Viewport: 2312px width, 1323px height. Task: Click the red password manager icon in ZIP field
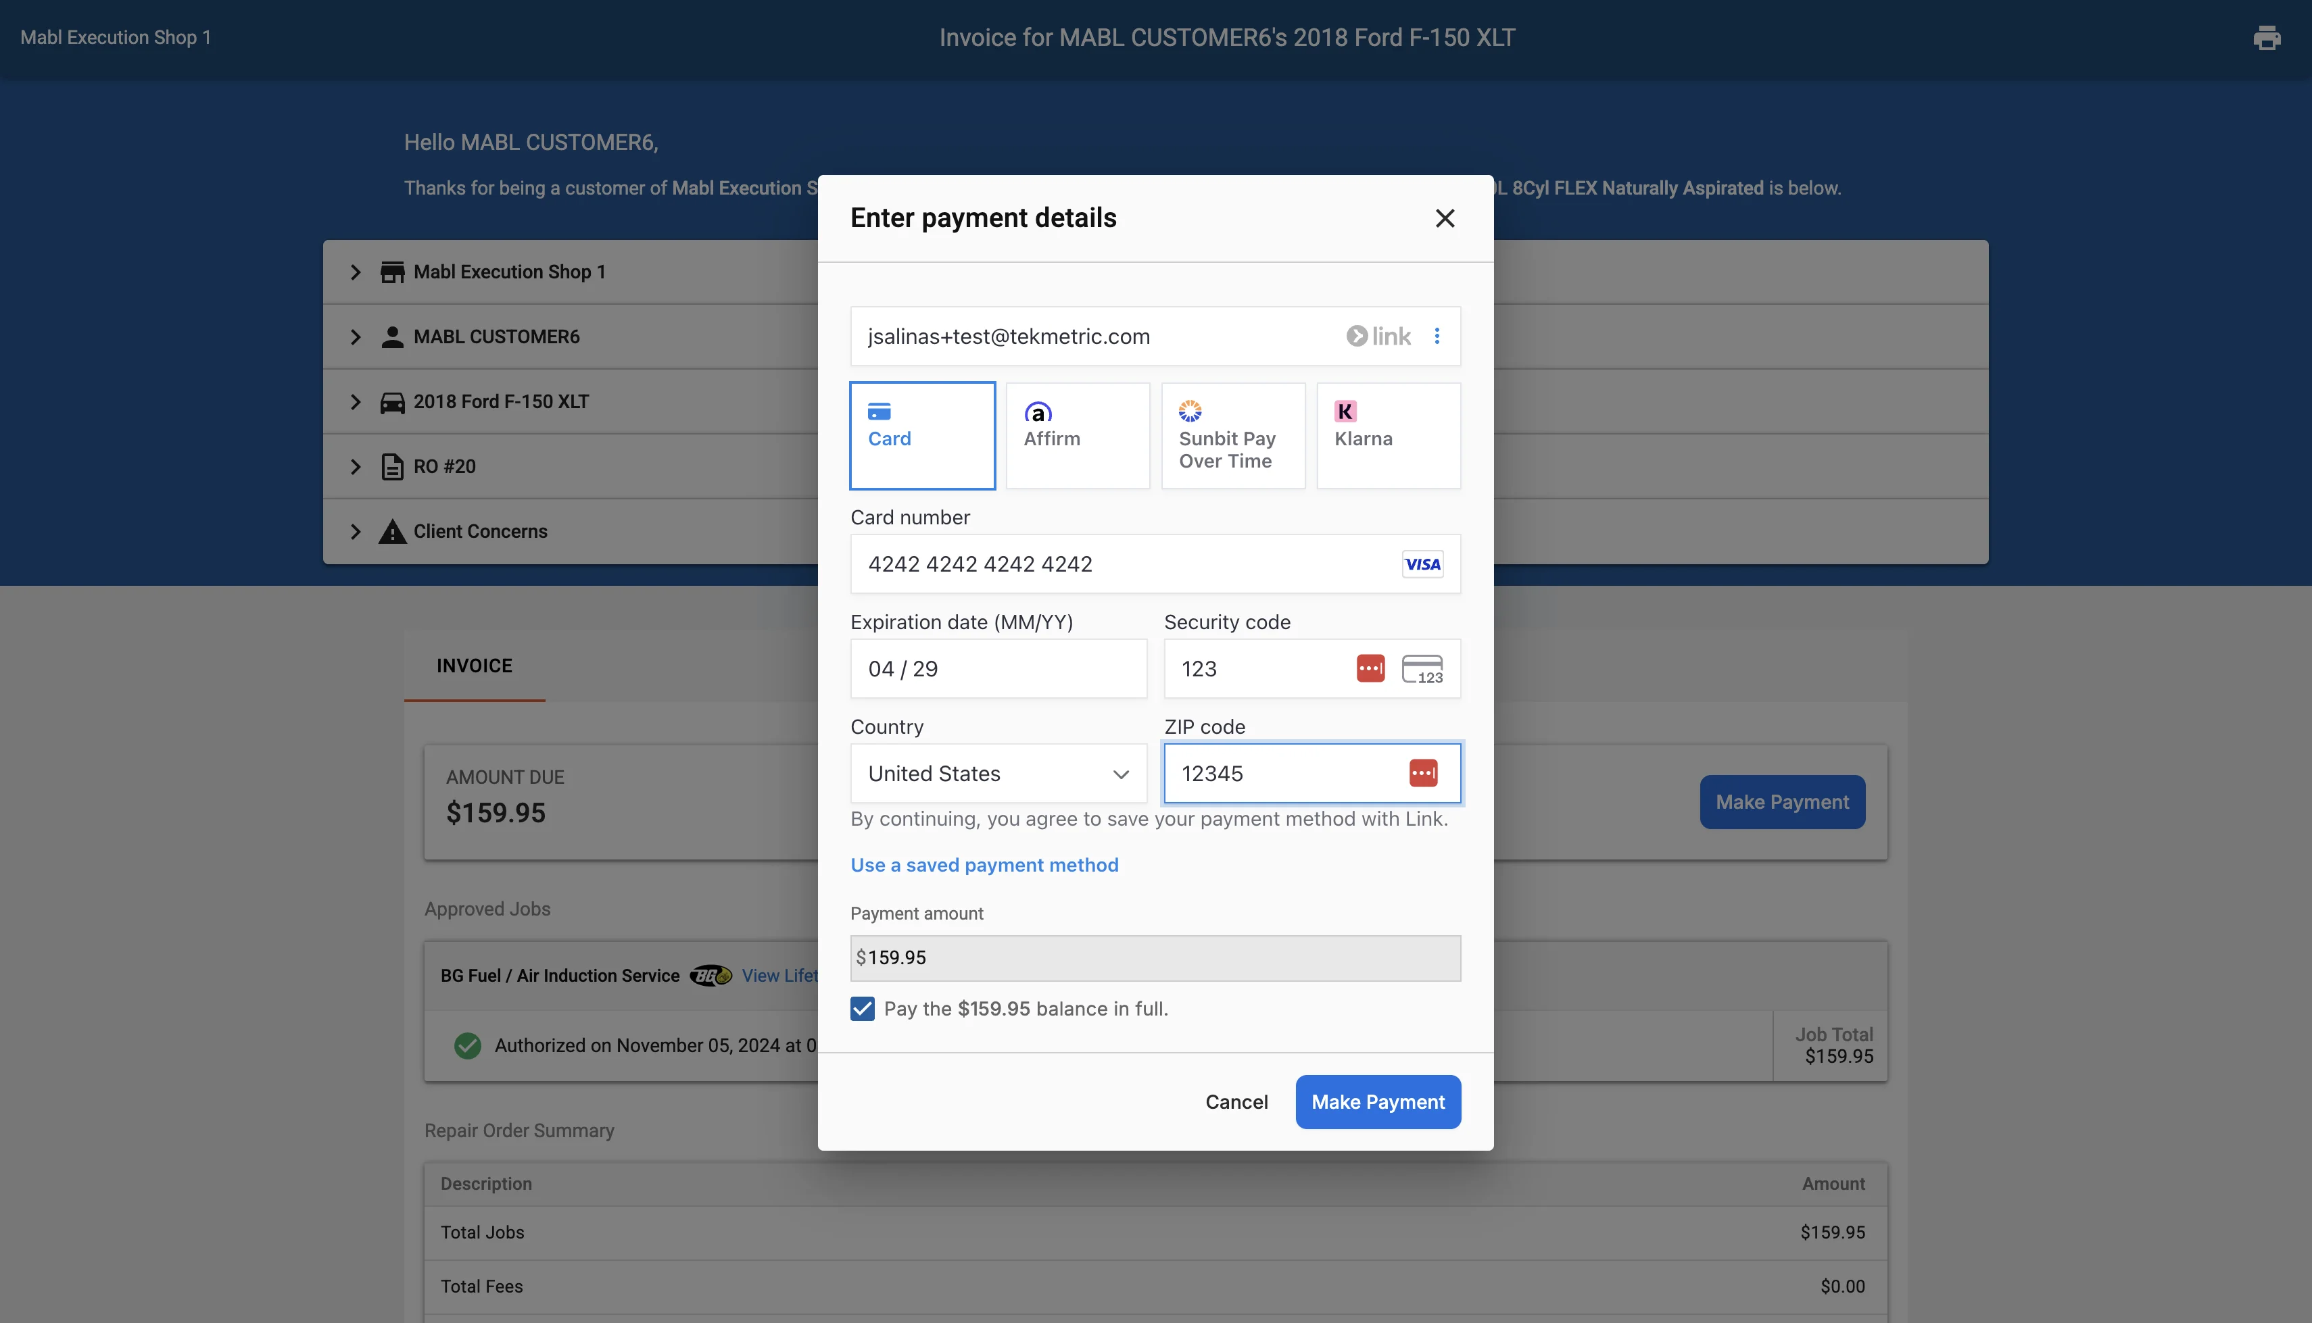coord(1423,773)
